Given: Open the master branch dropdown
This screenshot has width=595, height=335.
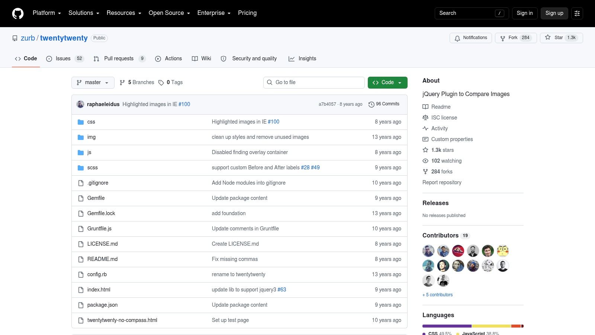Looking at the screenshot, I should (93, 83).
